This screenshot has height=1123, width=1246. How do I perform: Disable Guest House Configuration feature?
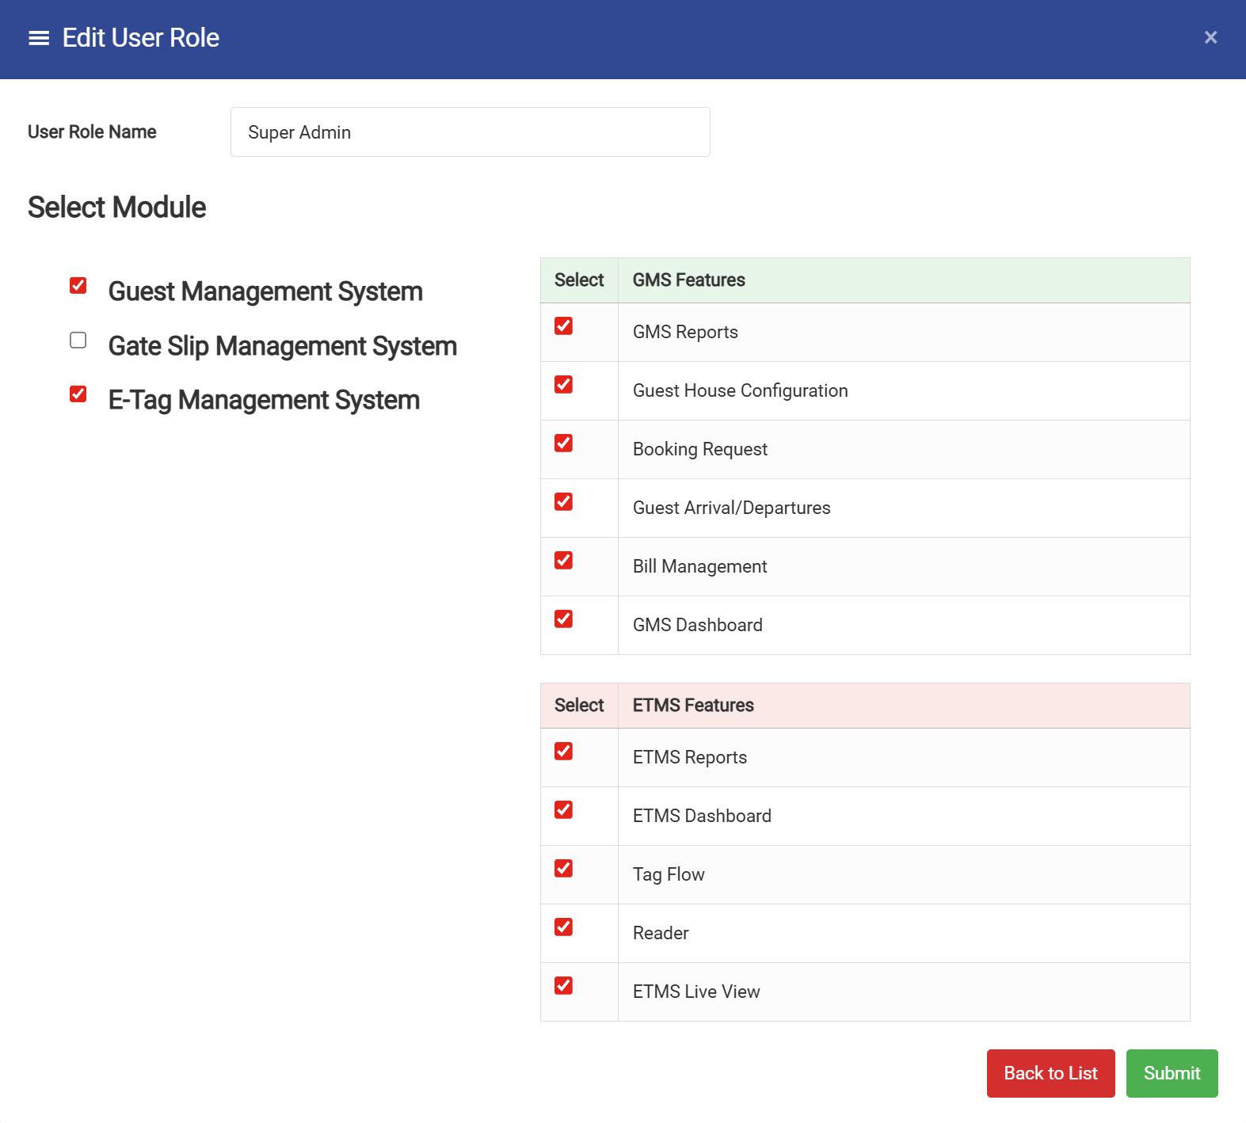point(563,385)
